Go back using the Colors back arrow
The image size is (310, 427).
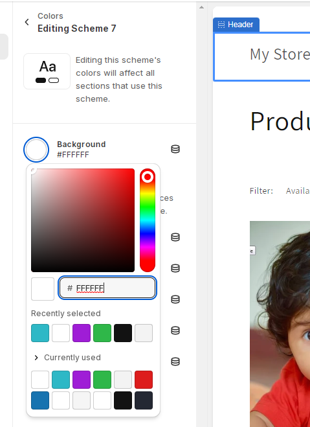(x=27, y=22)
